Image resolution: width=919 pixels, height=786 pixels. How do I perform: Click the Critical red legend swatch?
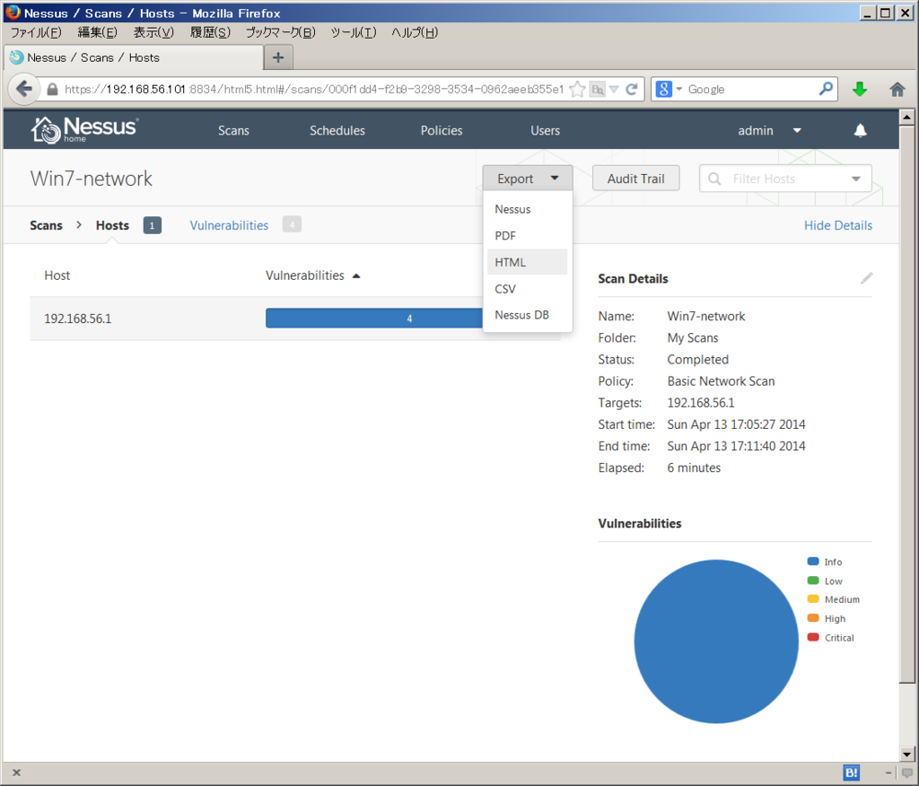pos(813,637)
